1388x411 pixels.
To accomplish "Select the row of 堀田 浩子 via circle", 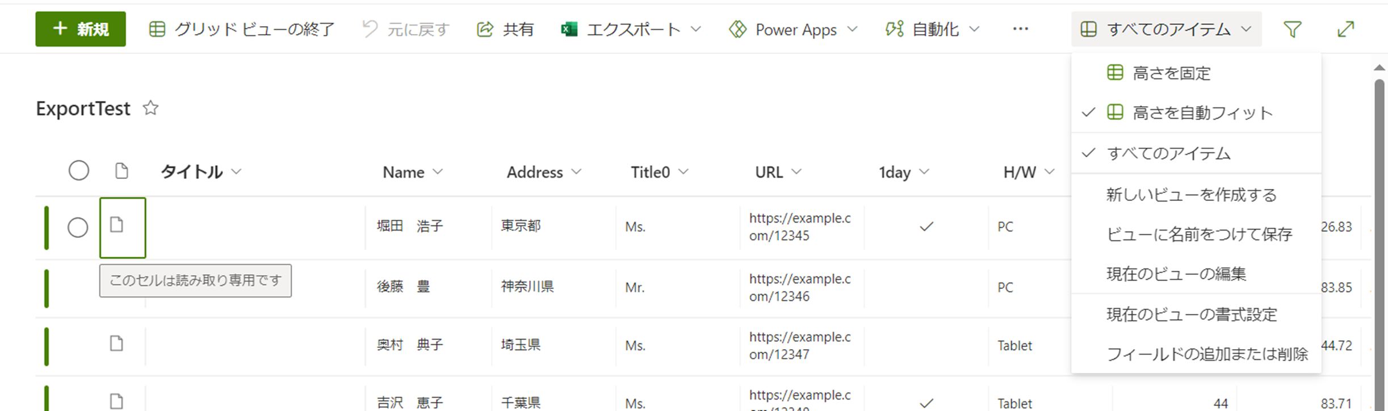I will [78, 227].
